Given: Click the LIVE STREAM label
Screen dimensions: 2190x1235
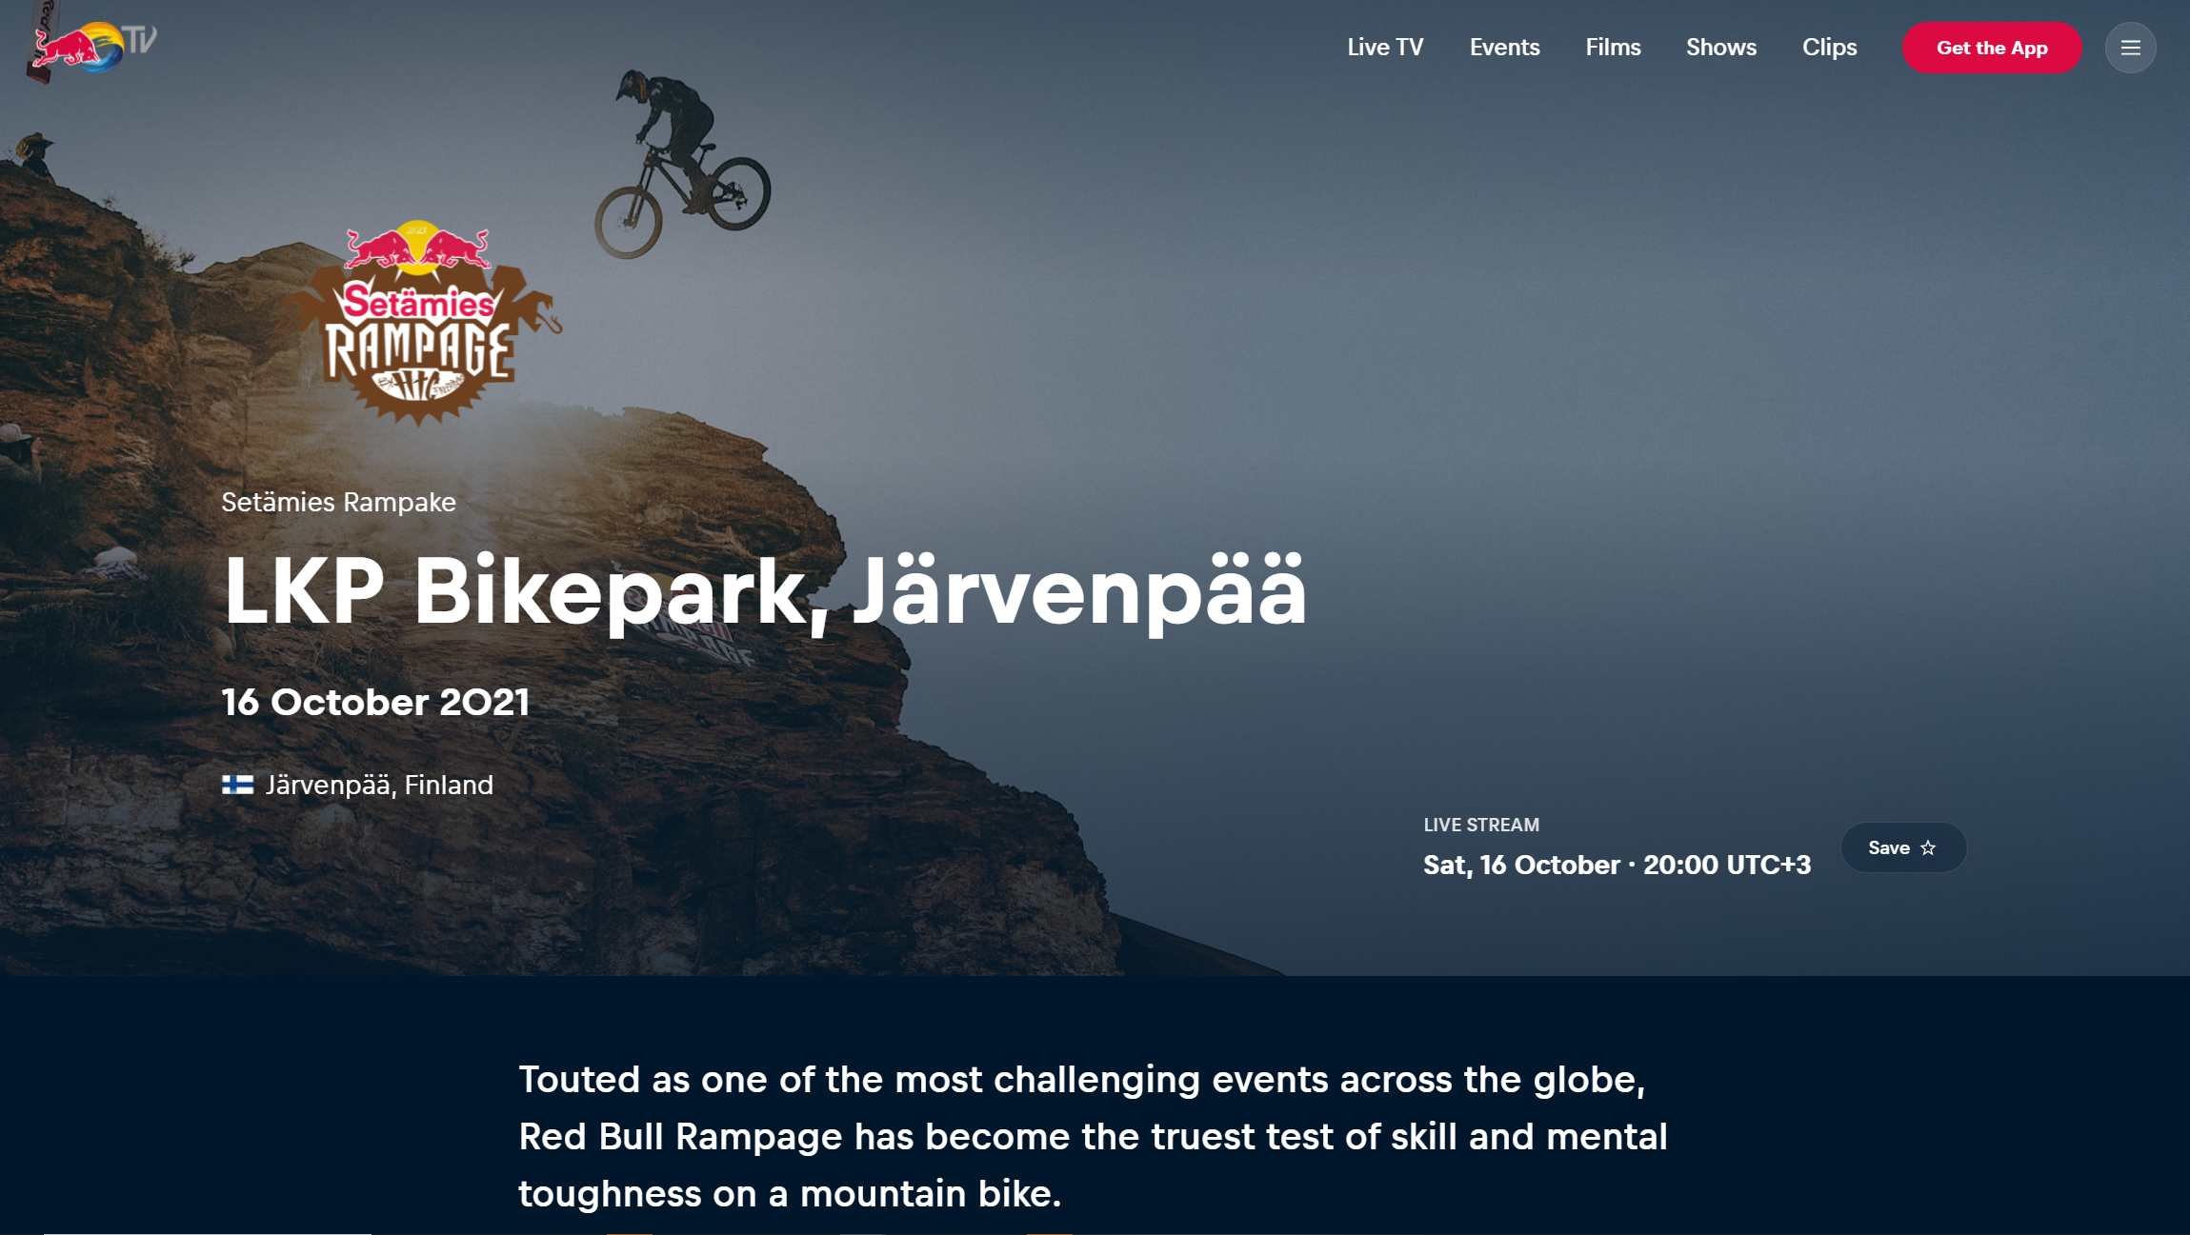Looking at the screenshot, I should click(1480, 825).
